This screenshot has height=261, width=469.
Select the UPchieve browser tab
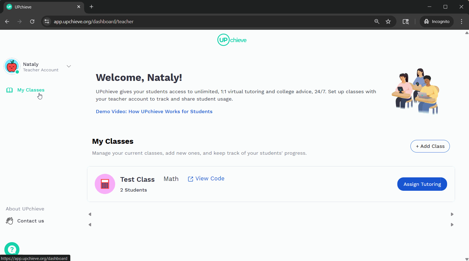click(x=44, y=7)
